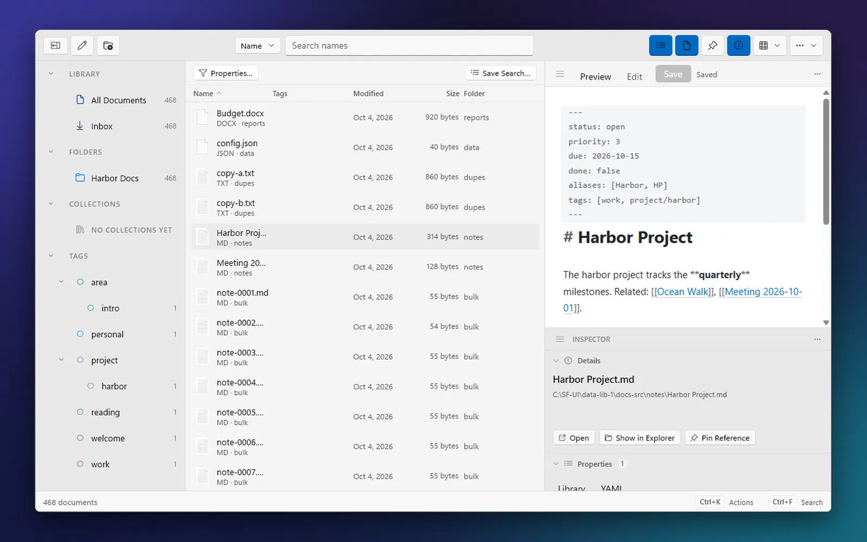The image size is (867, 542).
Task: Click the preview panel hamburger icon
Action: (x=560, y=74)
